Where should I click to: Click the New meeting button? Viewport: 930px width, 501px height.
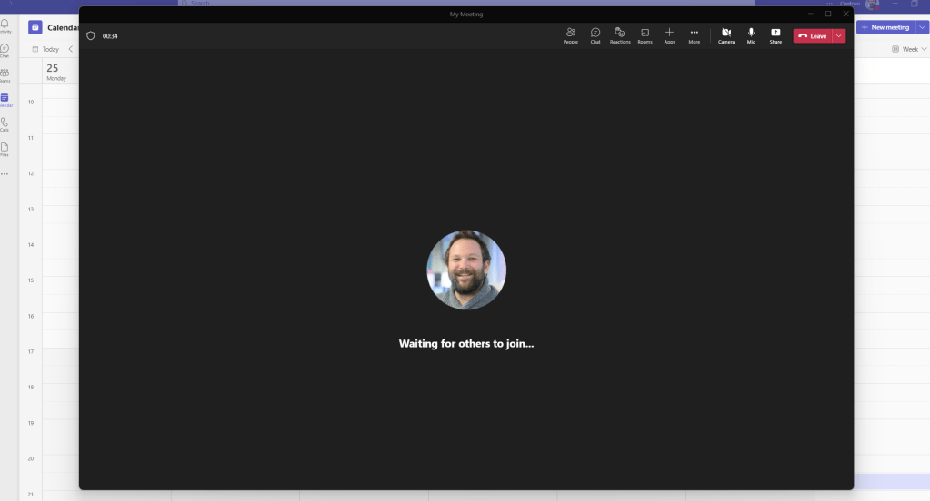click(885, 27)
